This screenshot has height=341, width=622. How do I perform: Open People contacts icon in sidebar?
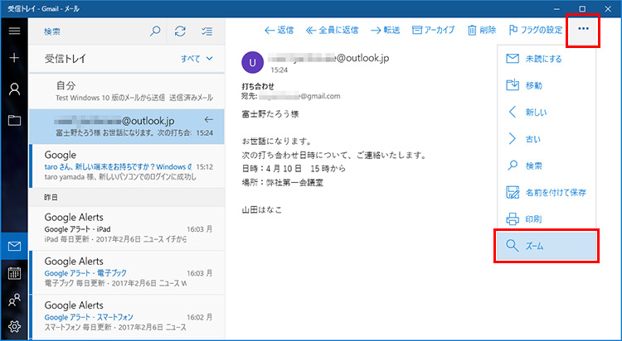(14, 300)
